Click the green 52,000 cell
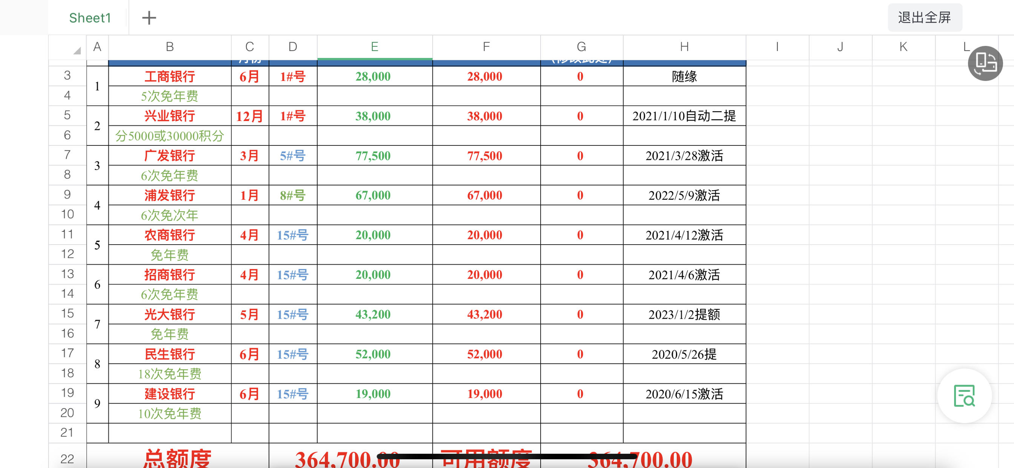The image size is (1014, 468). (x=374, y=354)
